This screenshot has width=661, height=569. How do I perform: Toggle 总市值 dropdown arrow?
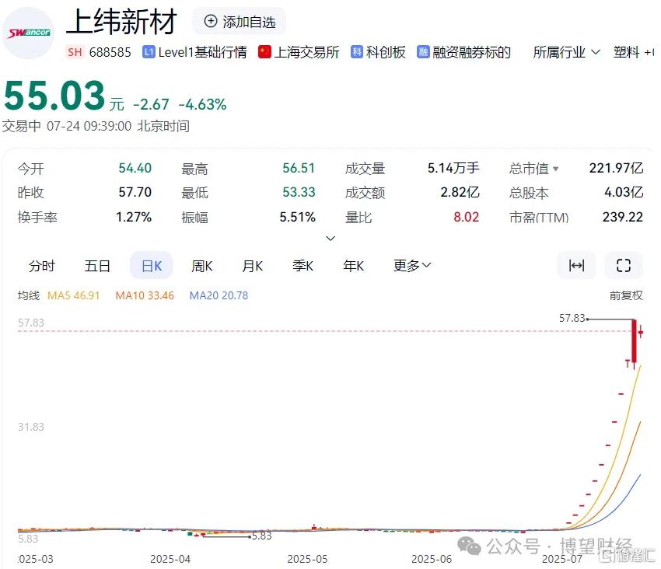555,169
